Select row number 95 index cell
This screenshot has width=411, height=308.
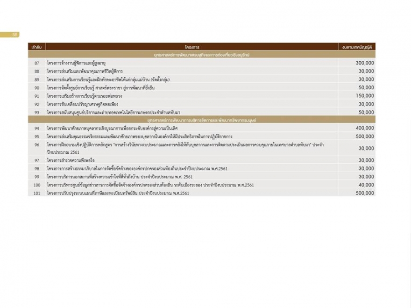[37, 136]
